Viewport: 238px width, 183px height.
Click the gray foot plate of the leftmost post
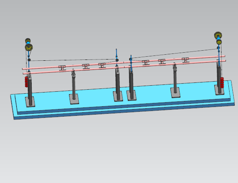pyautogui.click(x=30, y=102)
